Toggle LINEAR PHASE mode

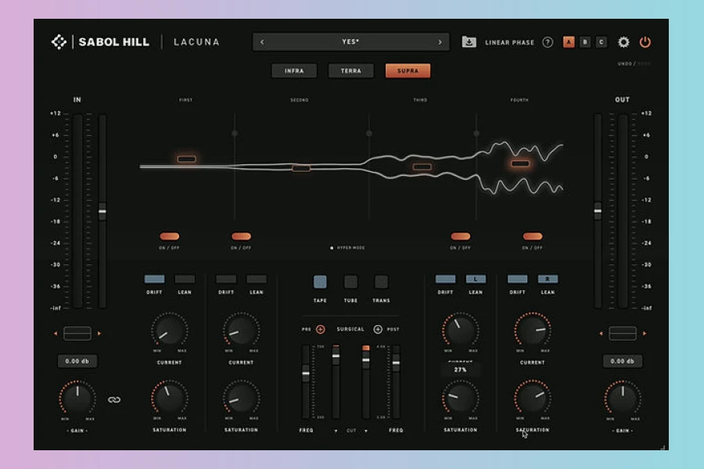(x=509, y=43)
